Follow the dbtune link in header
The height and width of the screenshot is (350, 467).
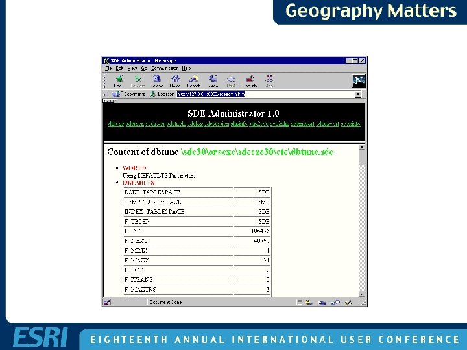[116, 124]
